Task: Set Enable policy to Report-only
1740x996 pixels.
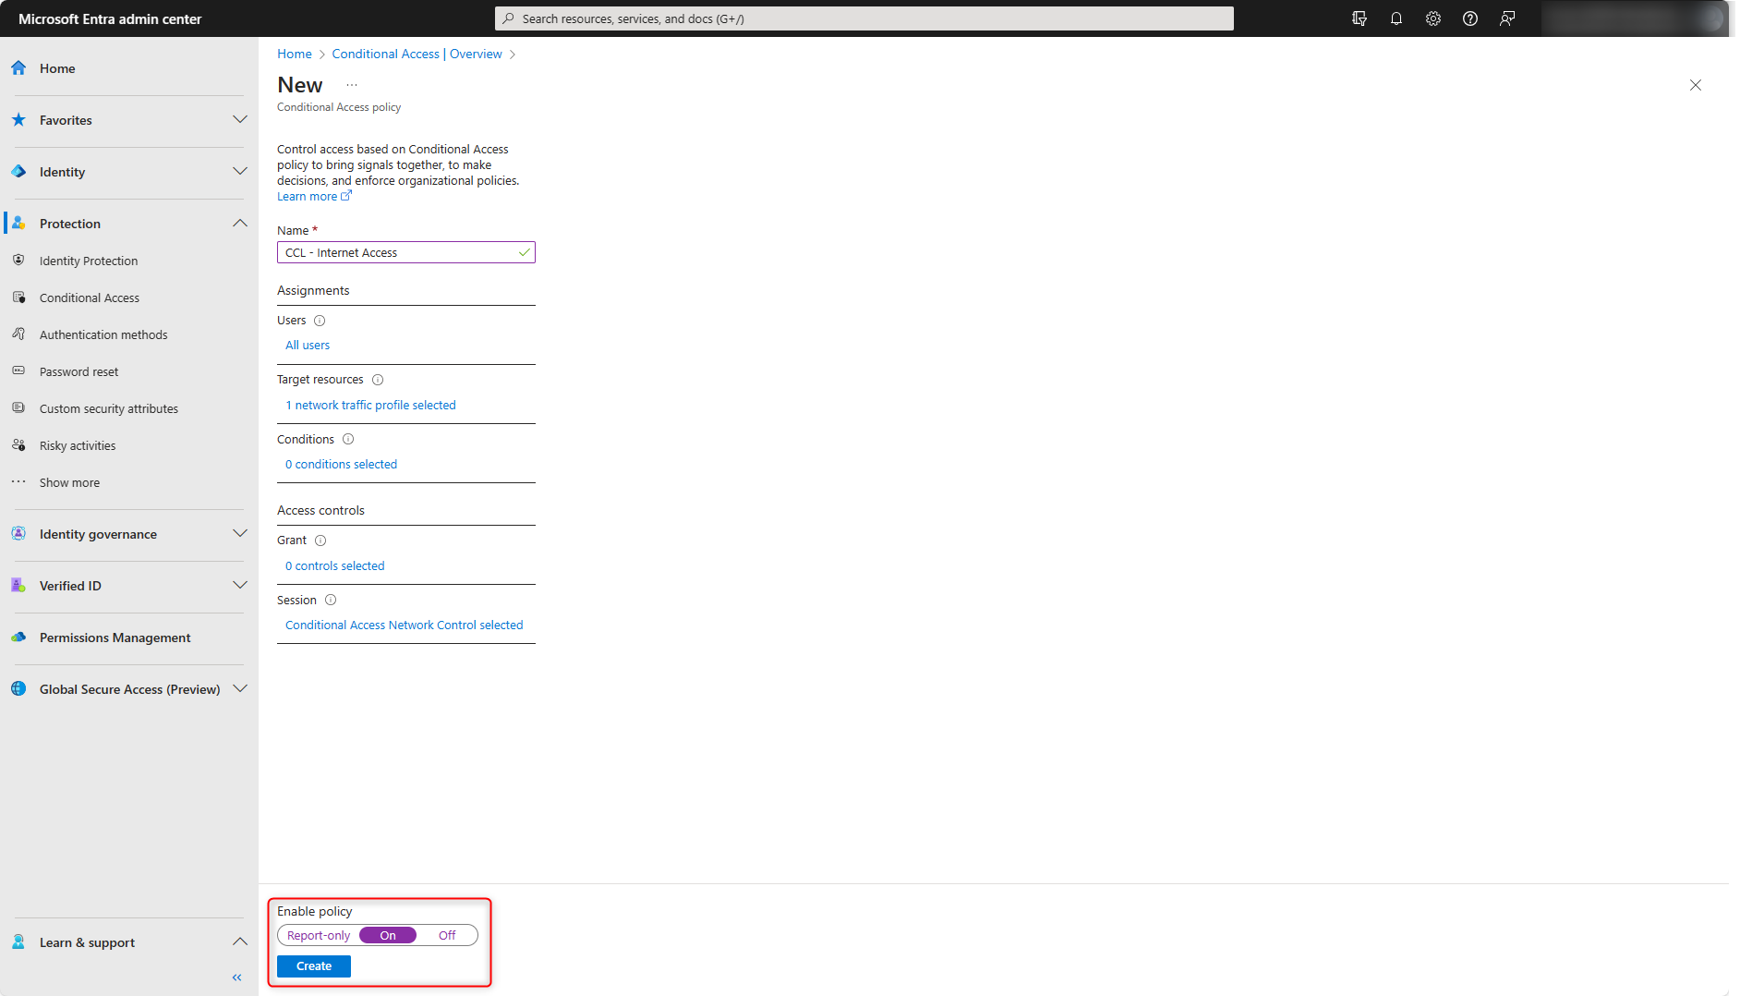Action: pos(318,935)
